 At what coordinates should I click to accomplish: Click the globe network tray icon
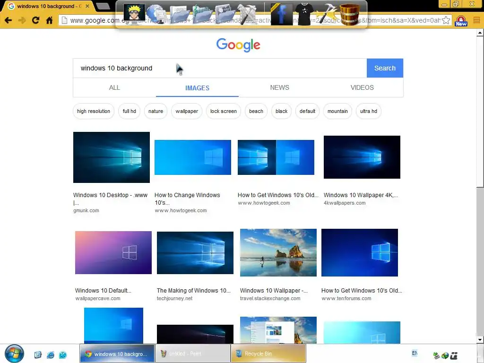pyautogui.click(x=445, y=355)
